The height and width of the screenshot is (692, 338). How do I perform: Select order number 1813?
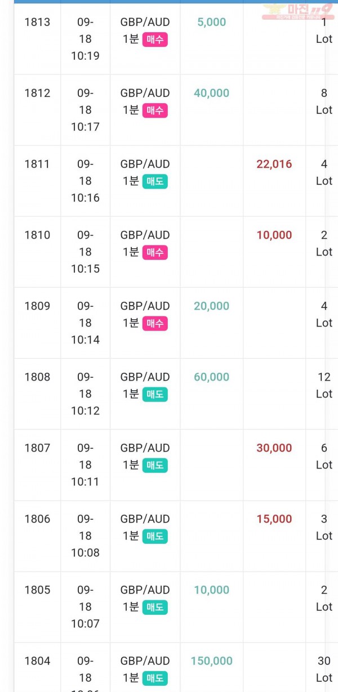point(37,23)
